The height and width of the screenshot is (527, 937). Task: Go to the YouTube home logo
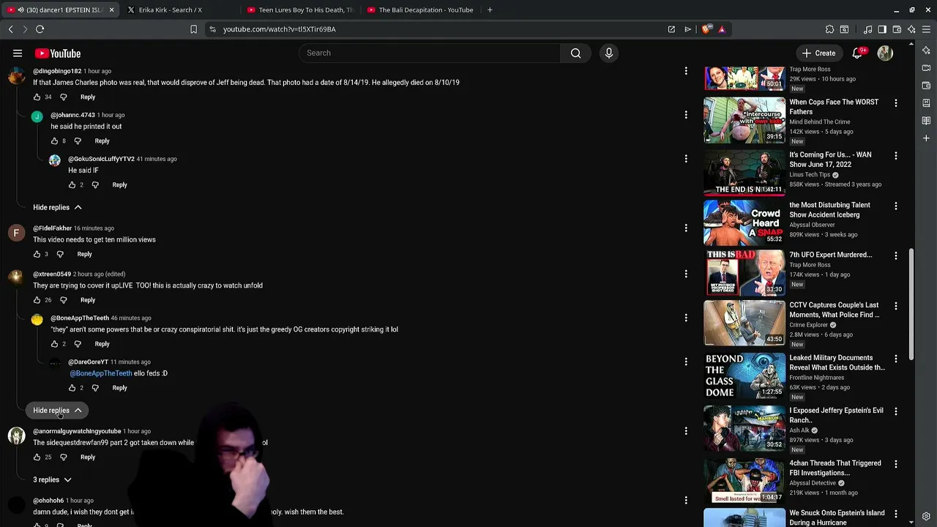coord(57,53)
